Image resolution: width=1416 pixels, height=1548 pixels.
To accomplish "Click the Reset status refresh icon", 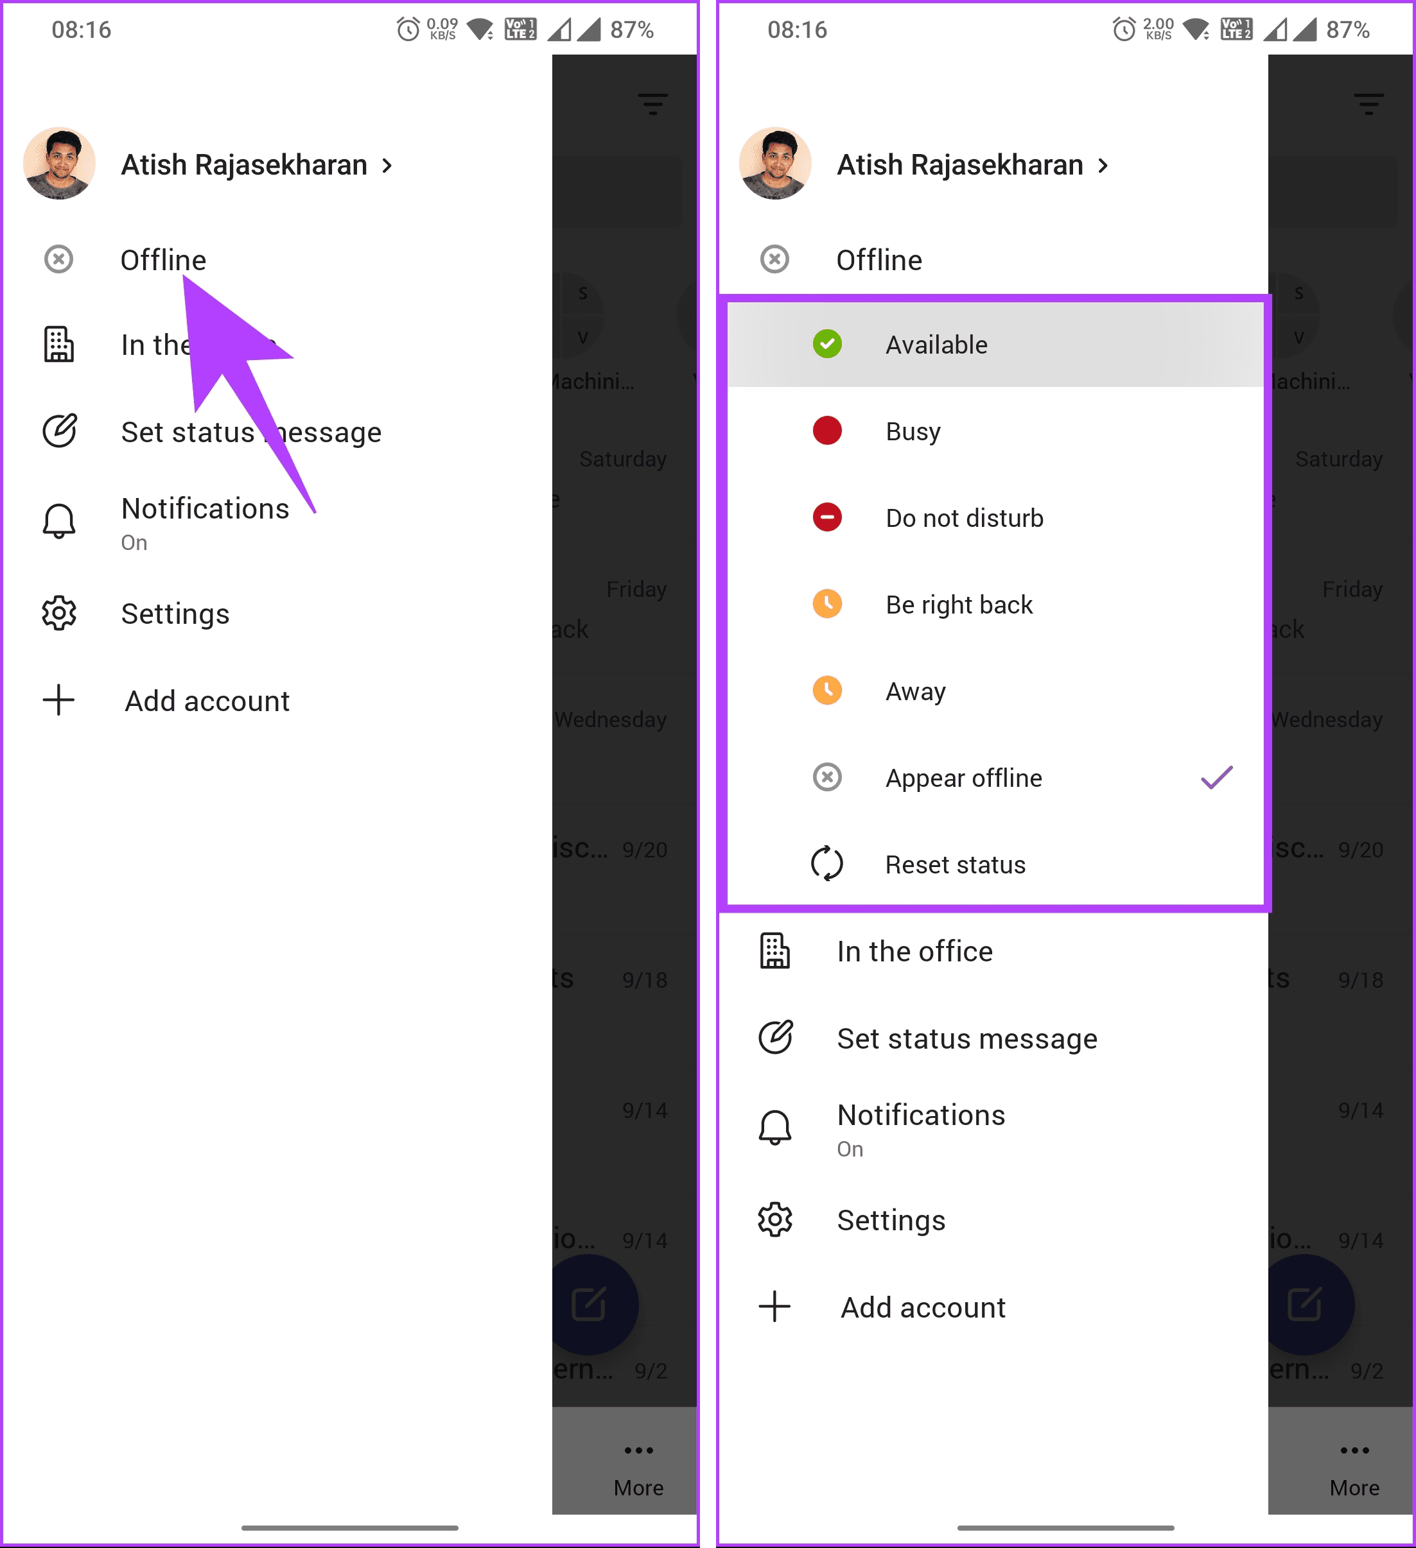I will pos(826,864).
